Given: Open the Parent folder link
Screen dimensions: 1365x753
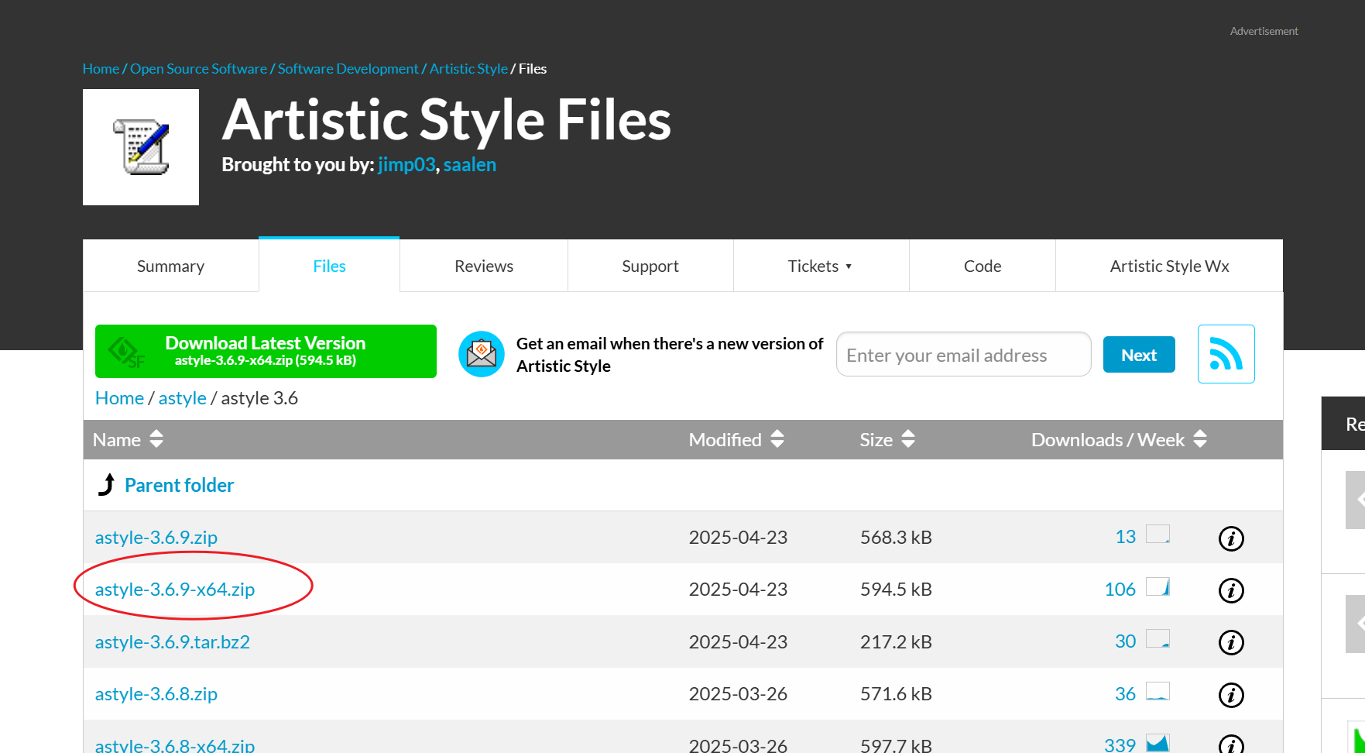Looking at the screenshot, I should (180, 485).
